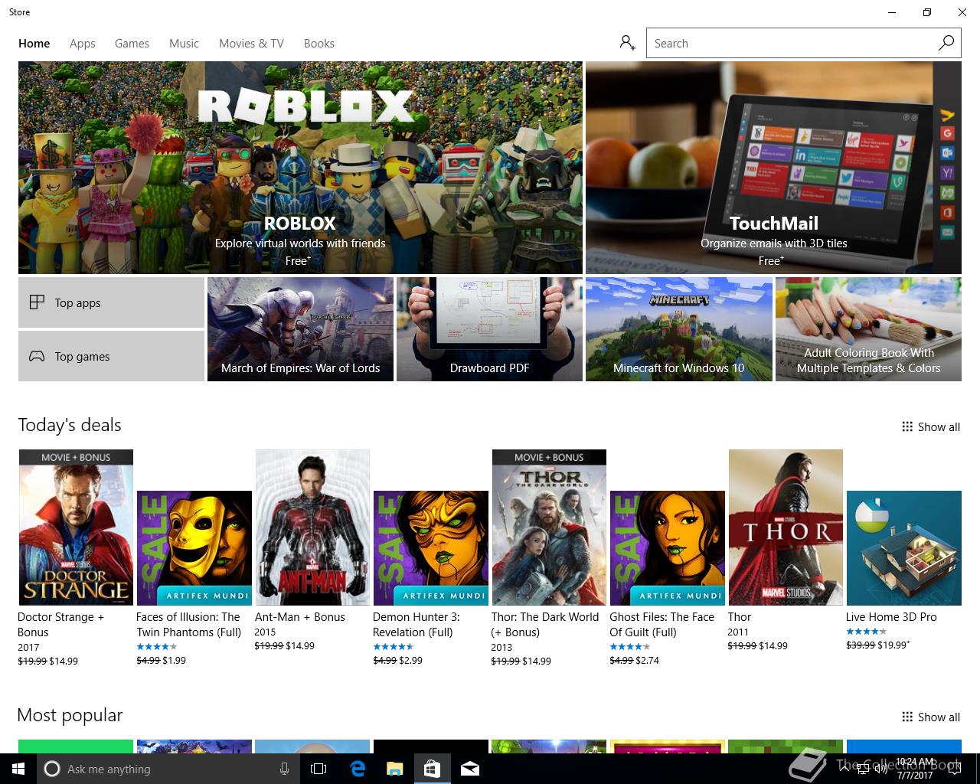980x784 pixels.
Task: Click the magnifier search icon
Action: click(x=946, y=43)
